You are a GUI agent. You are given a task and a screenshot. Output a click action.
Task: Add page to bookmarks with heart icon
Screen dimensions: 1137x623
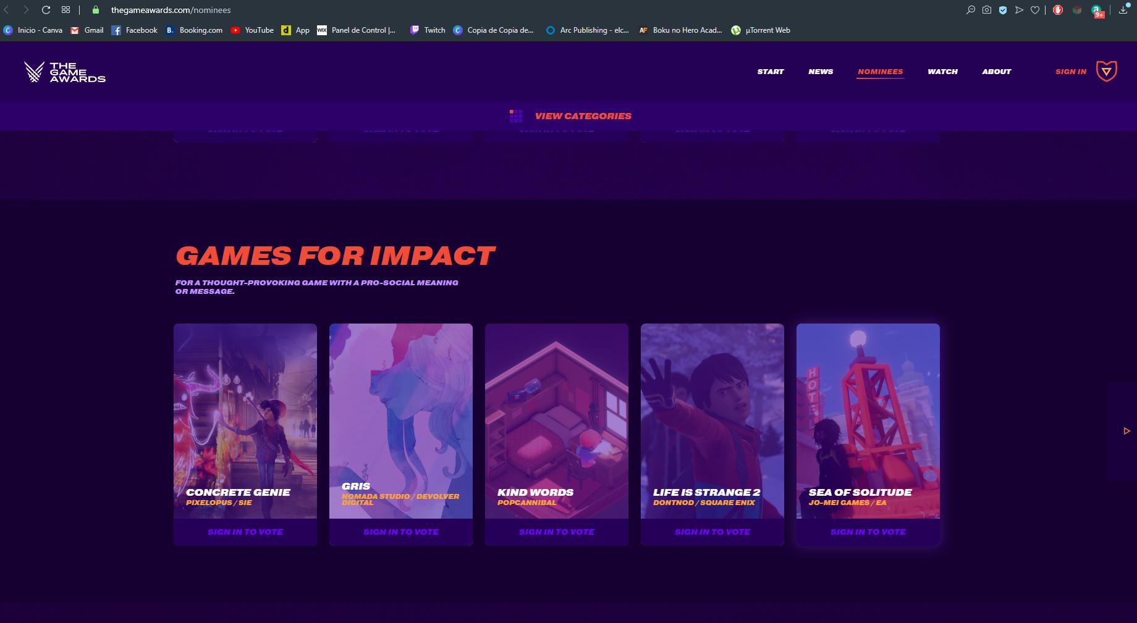[x=1035, y=10]
